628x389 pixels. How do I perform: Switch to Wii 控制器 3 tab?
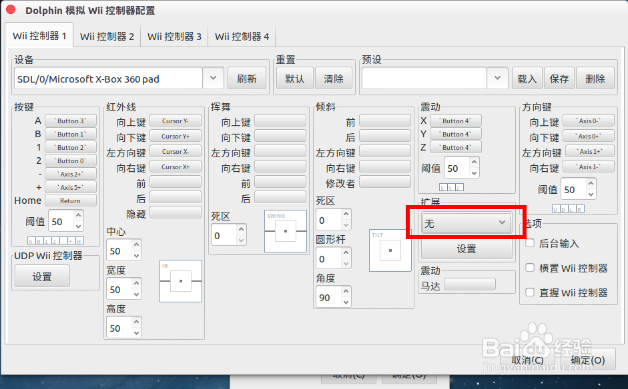[174, 37]
